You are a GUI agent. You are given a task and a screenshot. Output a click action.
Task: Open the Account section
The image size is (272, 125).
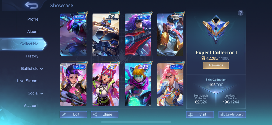31,105
